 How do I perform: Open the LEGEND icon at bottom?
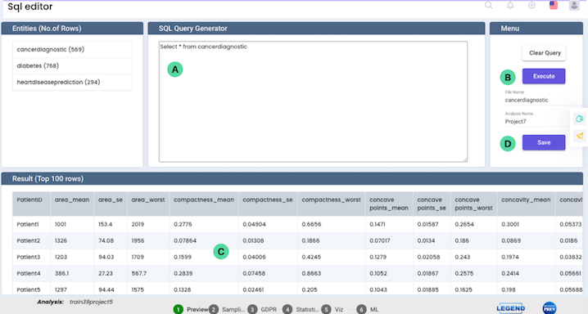510,308
